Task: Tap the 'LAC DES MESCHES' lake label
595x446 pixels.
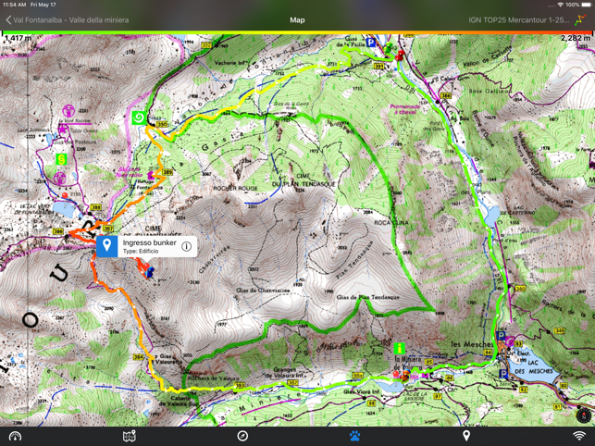Action: pyautogui.click(x=533, y=367)
